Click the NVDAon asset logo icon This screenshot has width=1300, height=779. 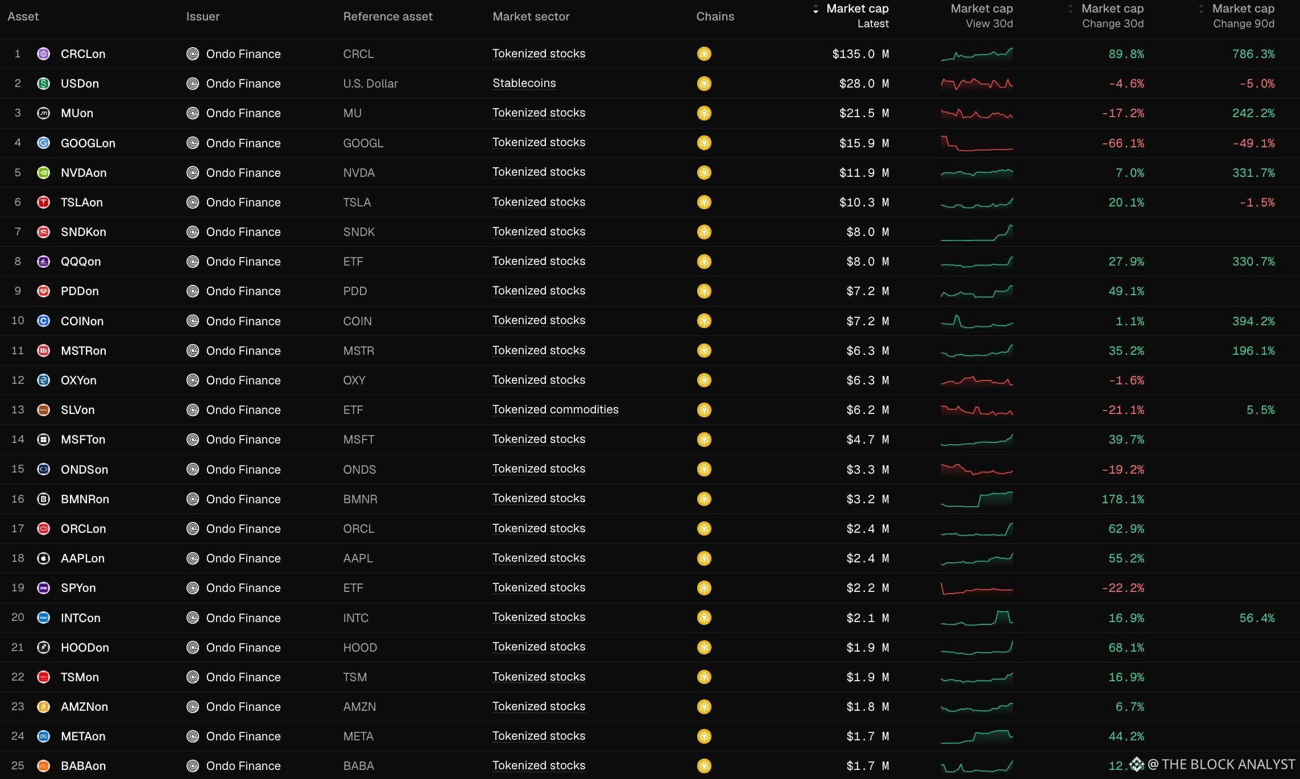(x=43, y=173)
